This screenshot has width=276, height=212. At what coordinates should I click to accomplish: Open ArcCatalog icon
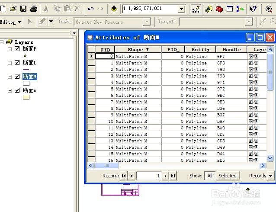point(209,9)
